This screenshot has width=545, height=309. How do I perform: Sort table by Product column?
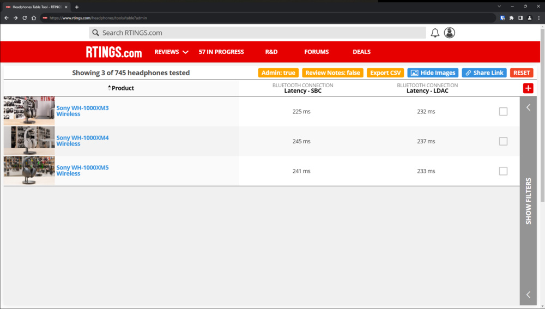point(122,88)
